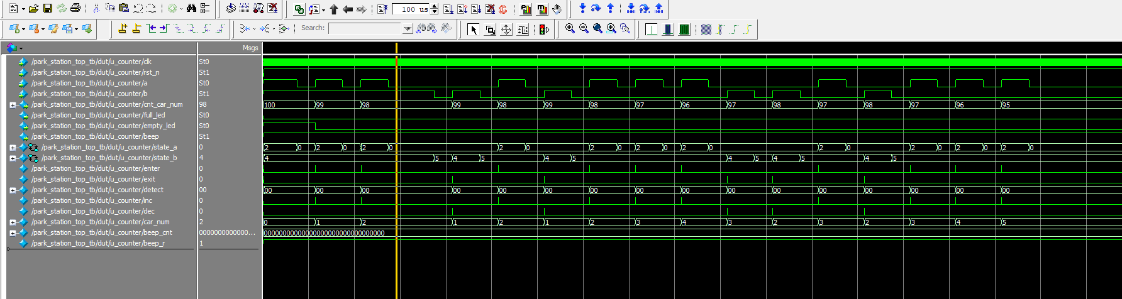
Task: Click the New file icon
Action: coord(13,9)
